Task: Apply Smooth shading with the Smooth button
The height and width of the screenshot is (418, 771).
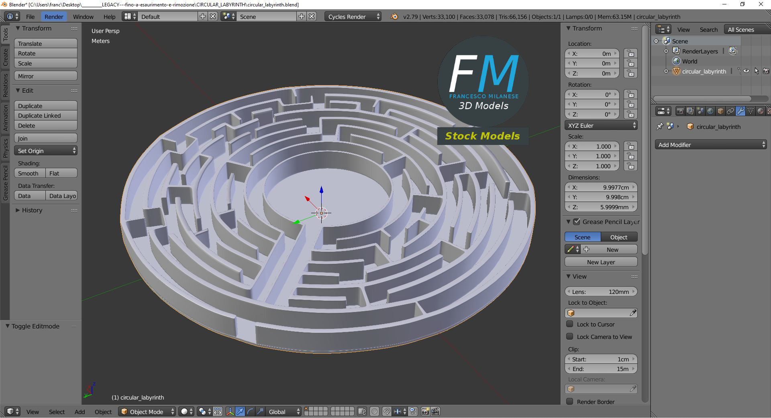Action: coord(29,173)
